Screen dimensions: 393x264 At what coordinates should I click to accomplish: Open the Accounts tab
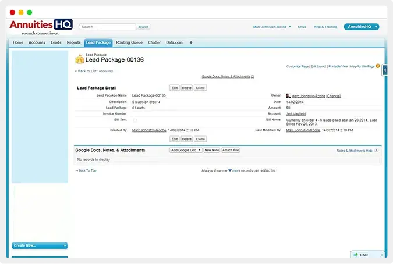pos(37,42)
